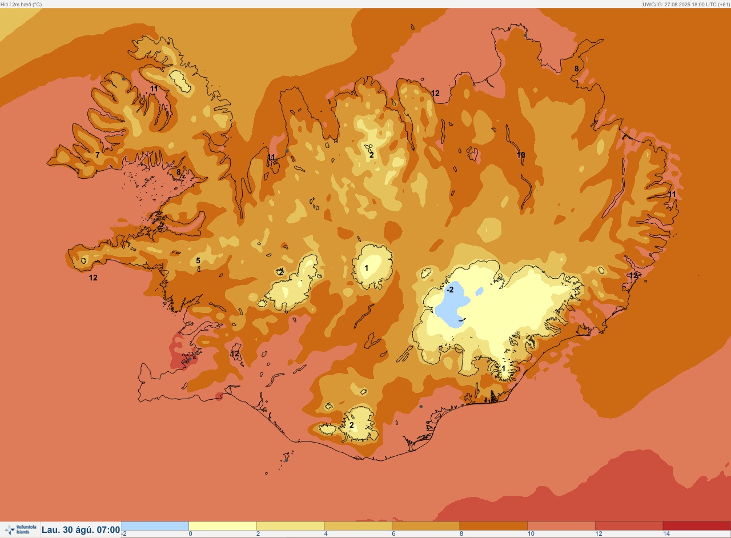Viewport: 731px width, 538px height.
Task: Click the 7 temperature label in the Westfjords
Action: click(x=98, y=155)
